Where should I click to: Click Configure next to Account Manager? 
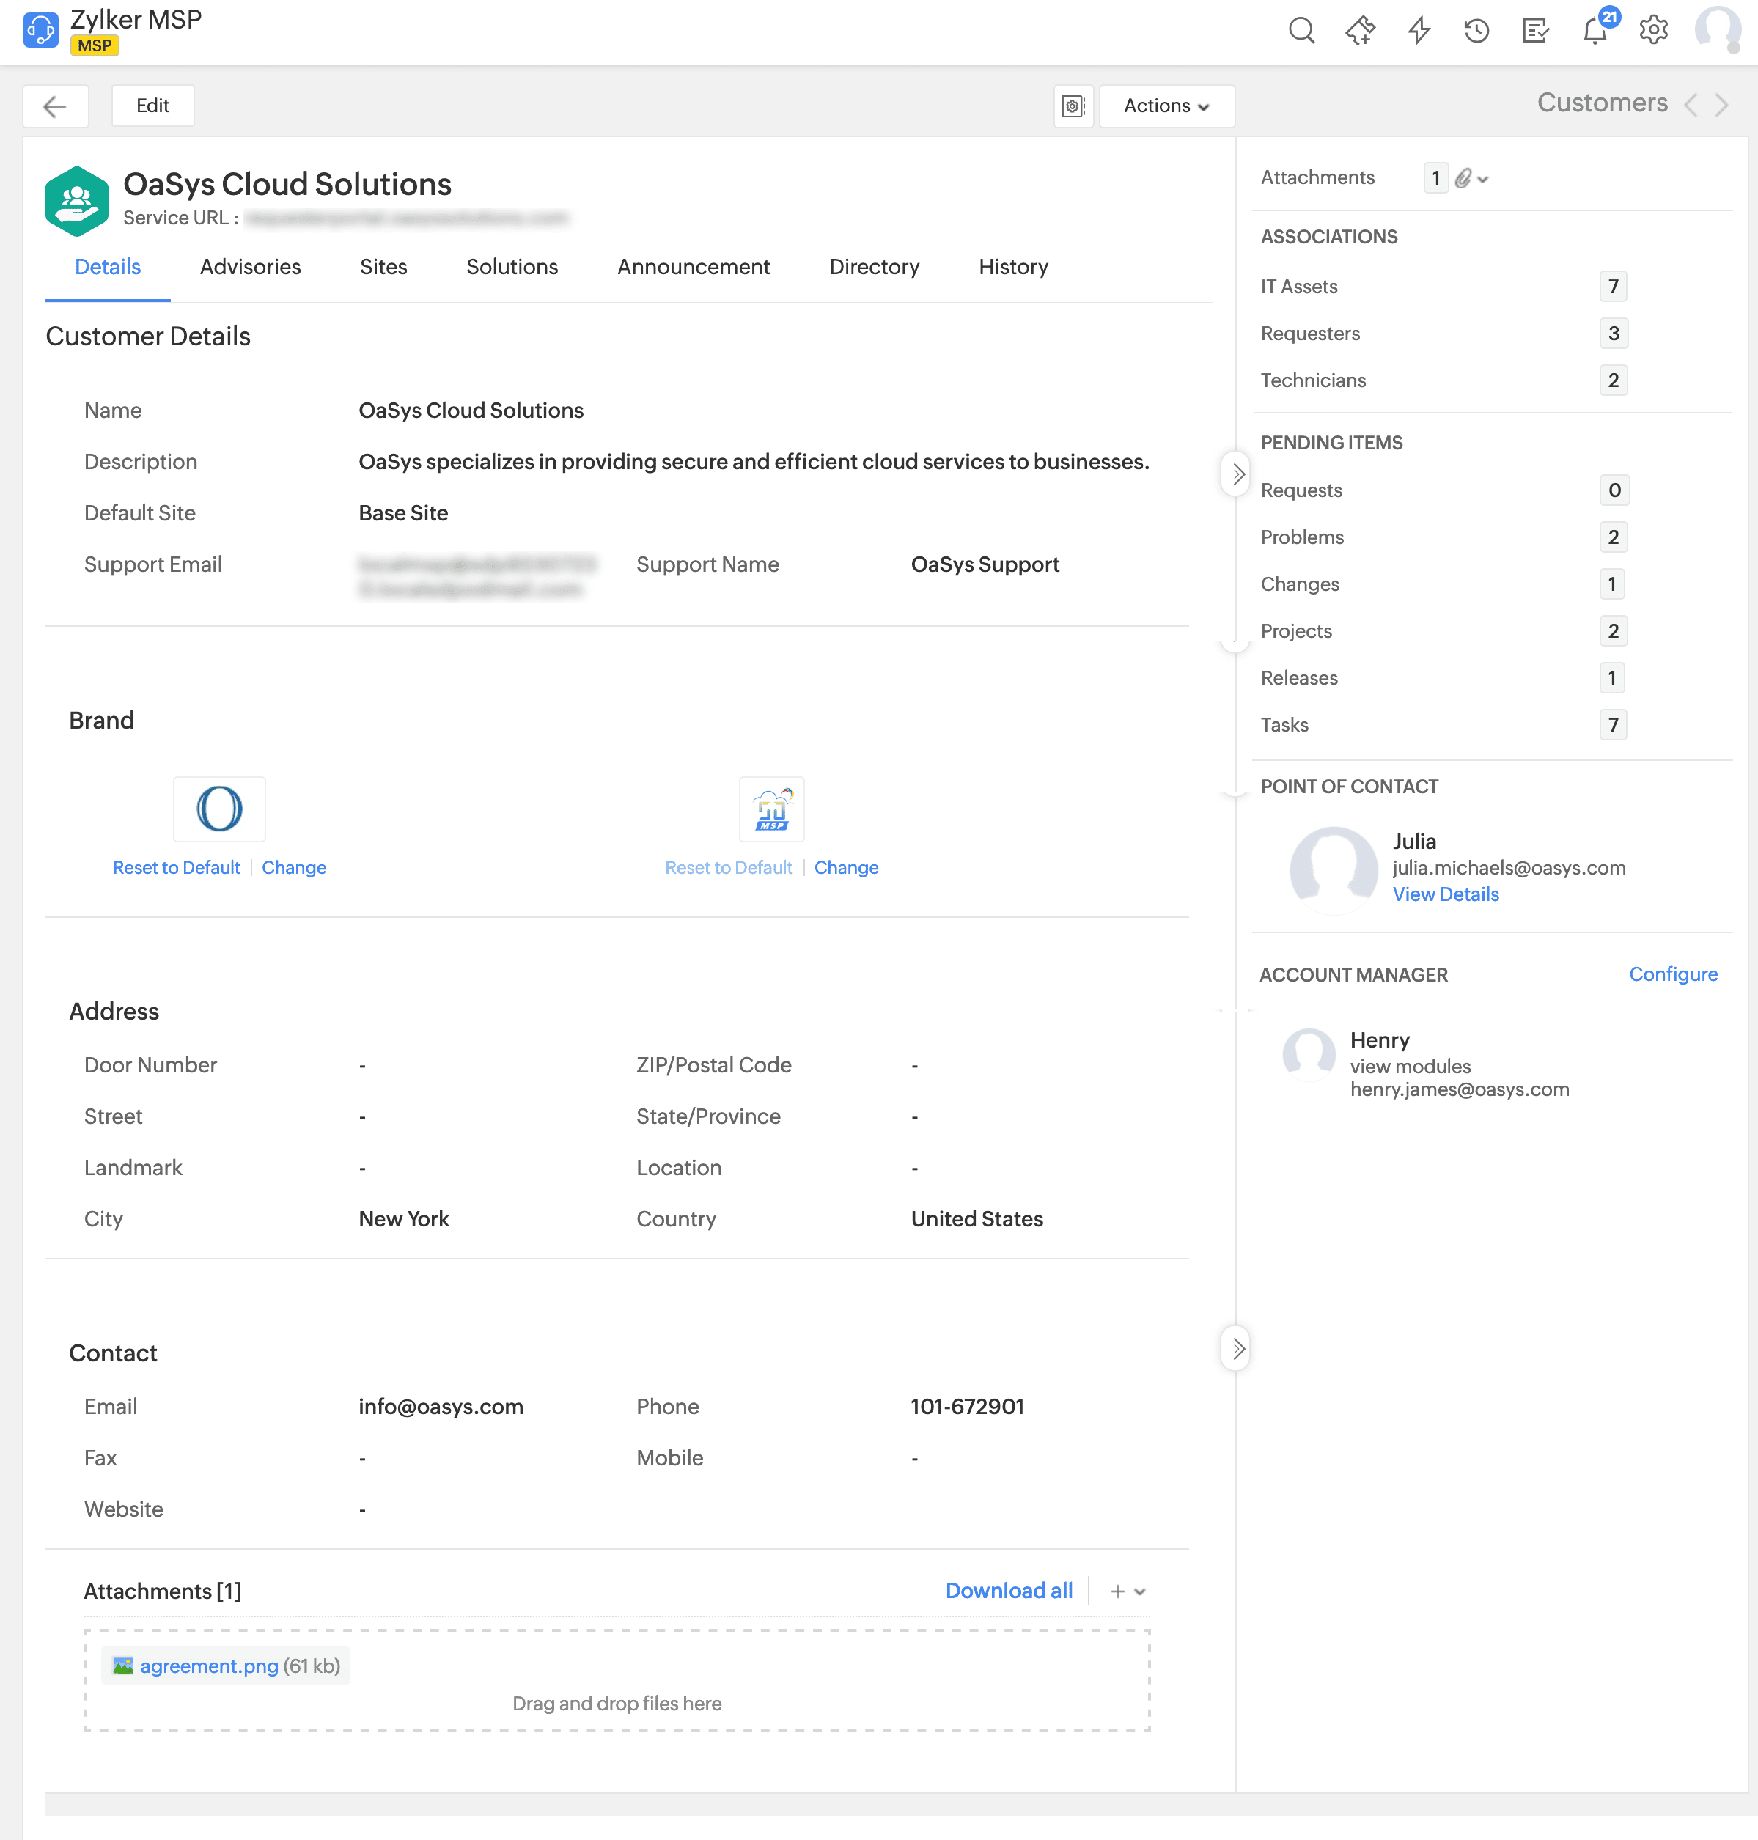[1673, 974]
